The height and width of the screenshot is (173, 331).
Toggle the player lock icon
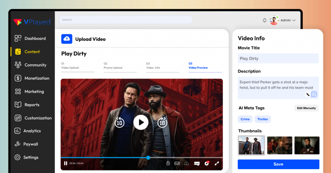point(168,163)
